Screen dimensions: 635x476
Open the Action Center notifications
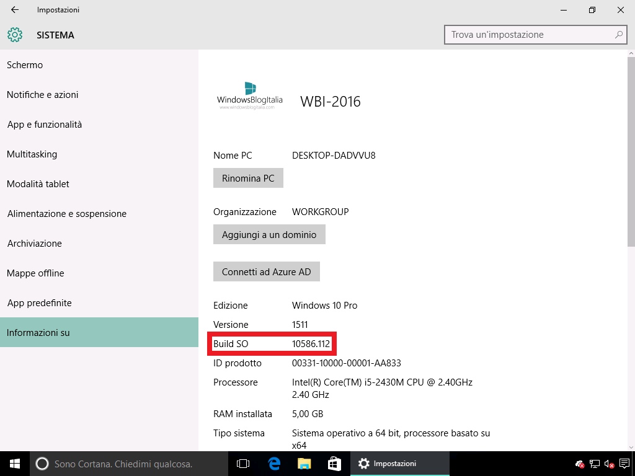tap(624, 464)
